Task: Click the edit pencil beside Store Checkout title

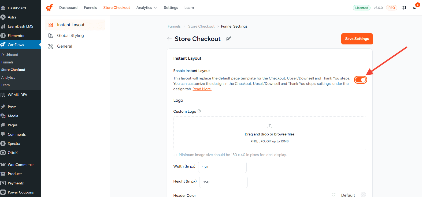Action: [x=229, y=39]
